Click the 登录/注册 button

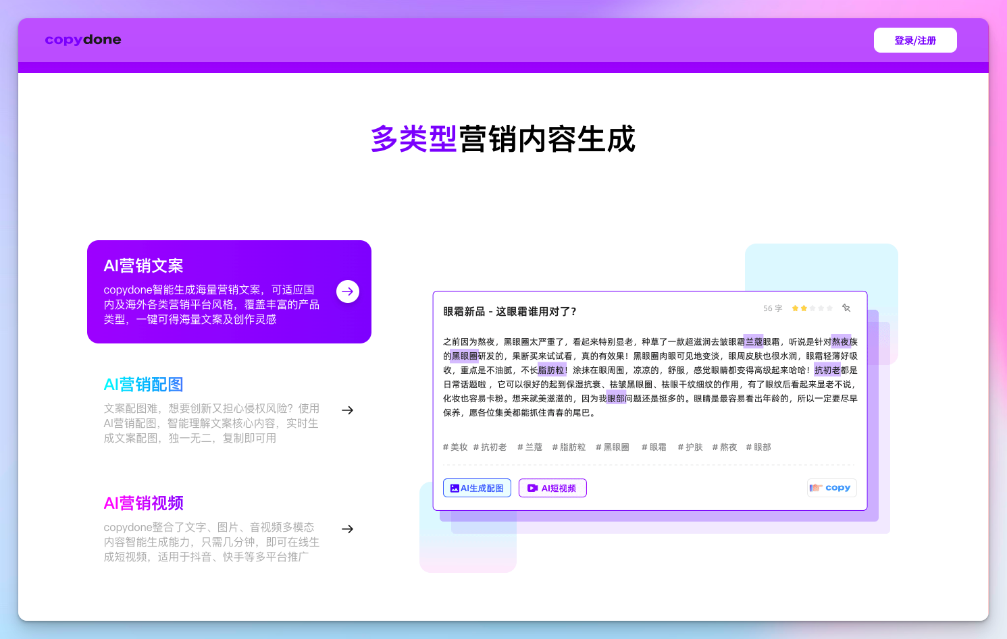coord(915,40)
